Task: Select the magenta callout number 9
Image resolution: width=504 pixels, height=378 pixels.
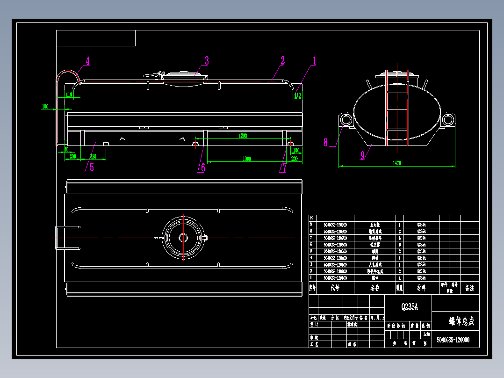Action: [363, 155]
